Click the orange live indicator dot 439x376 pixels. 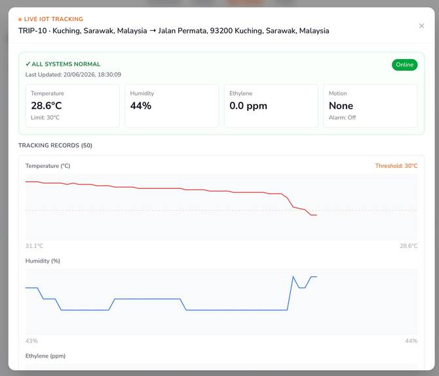point(20,19)
